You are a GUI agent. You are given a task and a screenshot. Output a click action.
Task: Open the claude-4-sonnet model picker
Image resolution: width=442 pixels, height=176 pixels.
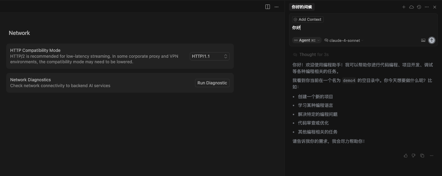coord(342,40)
